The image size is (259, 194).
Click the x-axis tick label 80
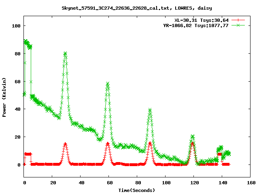(138, 183)
